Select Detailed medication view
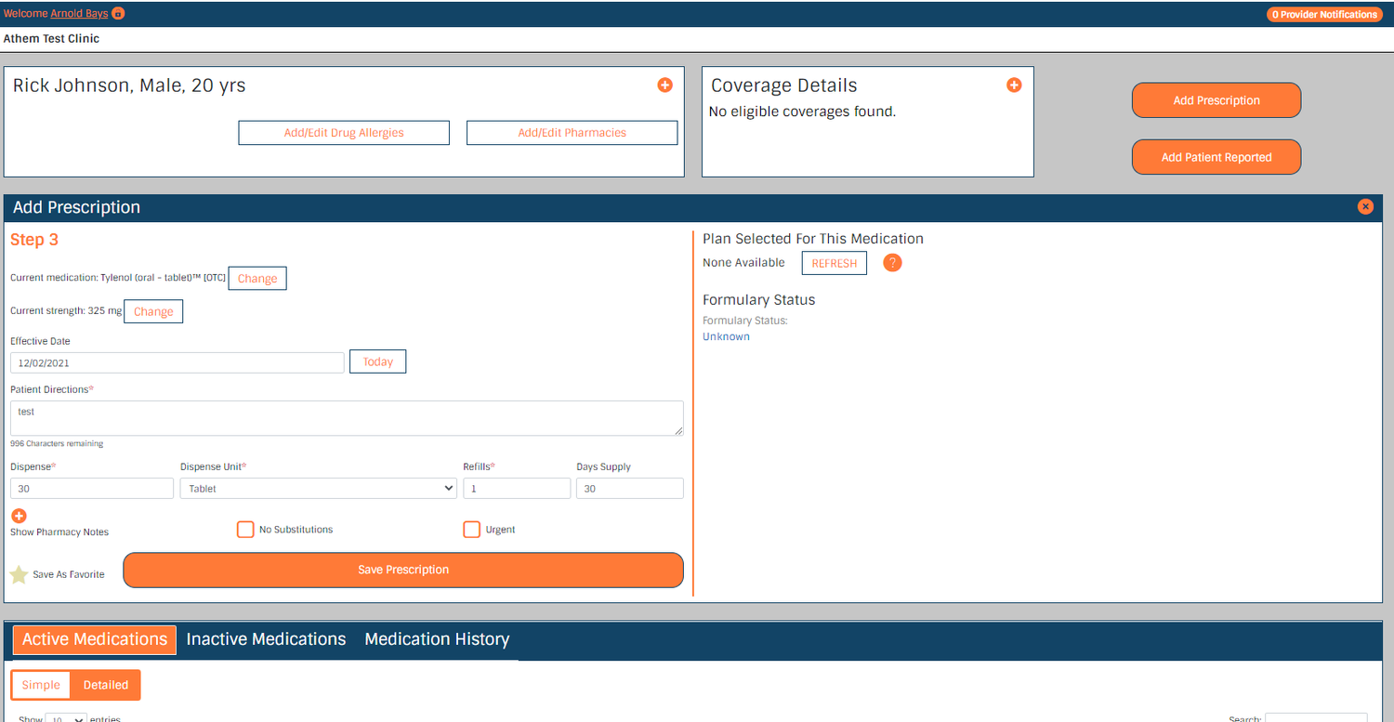1394x722 pixels. click(x=104, y=685)
